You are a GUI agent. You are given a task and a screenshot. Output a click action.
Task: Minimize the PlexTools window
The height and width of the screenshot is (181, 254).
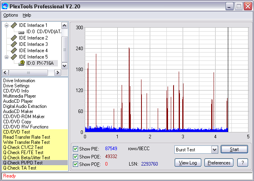click(x=229, y=6)
